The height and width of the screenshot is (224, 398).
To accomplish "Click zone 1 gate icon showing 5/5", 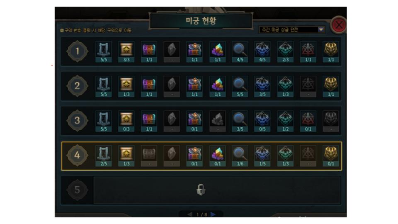I will click(x=104, y=52).
